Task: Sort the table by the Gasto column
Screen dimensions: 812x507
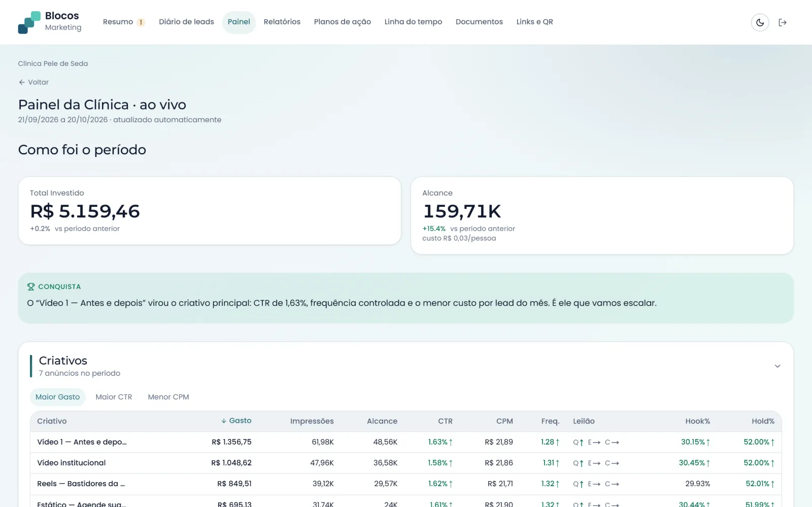Action: click(x=236, y=421)
